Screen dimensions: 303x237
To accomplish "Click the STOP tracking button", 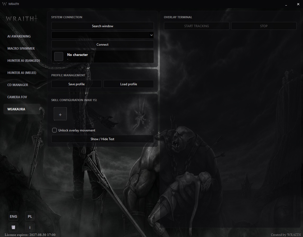I will tap(264, 26).
